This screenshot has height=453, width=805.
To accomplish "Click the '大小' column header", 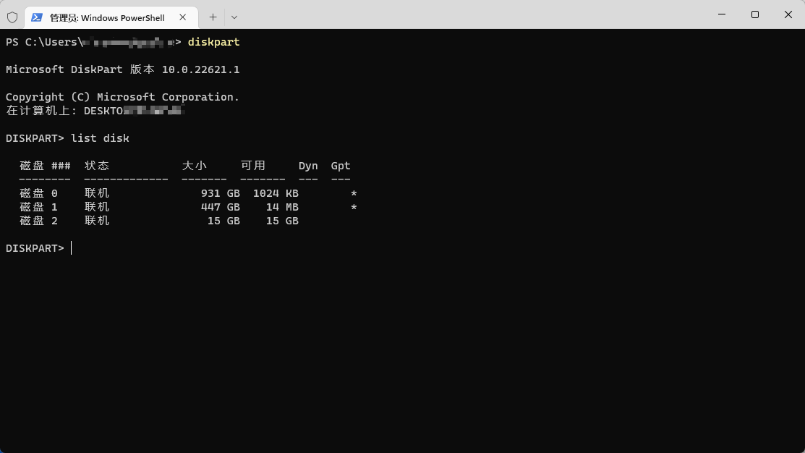I will coord(194,166).
